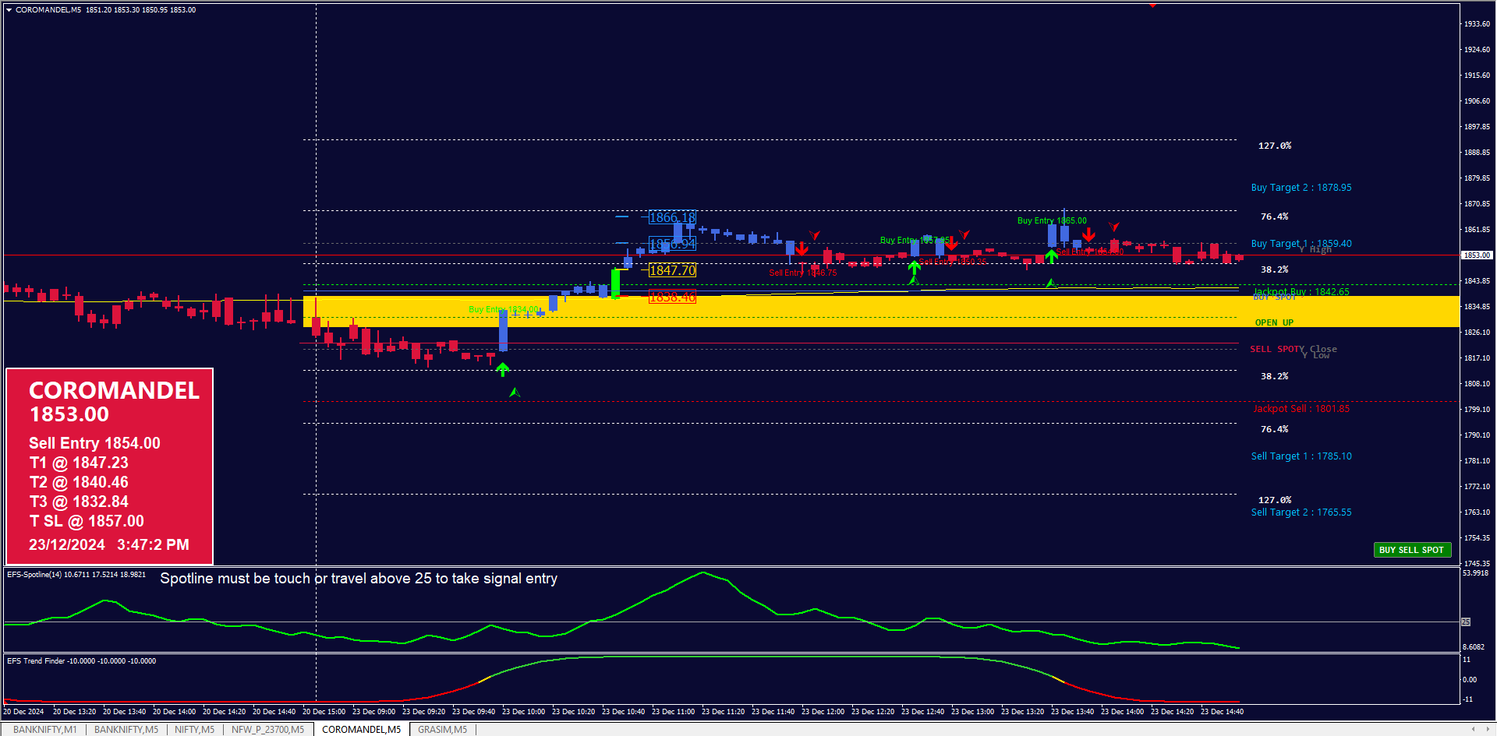Click the red marker triangle at chart top edge

pos(1152,5)
